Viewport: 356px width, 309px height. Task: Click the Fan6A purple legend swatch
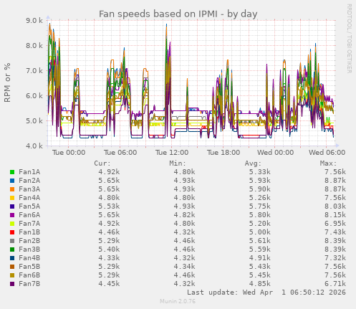[12, 215]
